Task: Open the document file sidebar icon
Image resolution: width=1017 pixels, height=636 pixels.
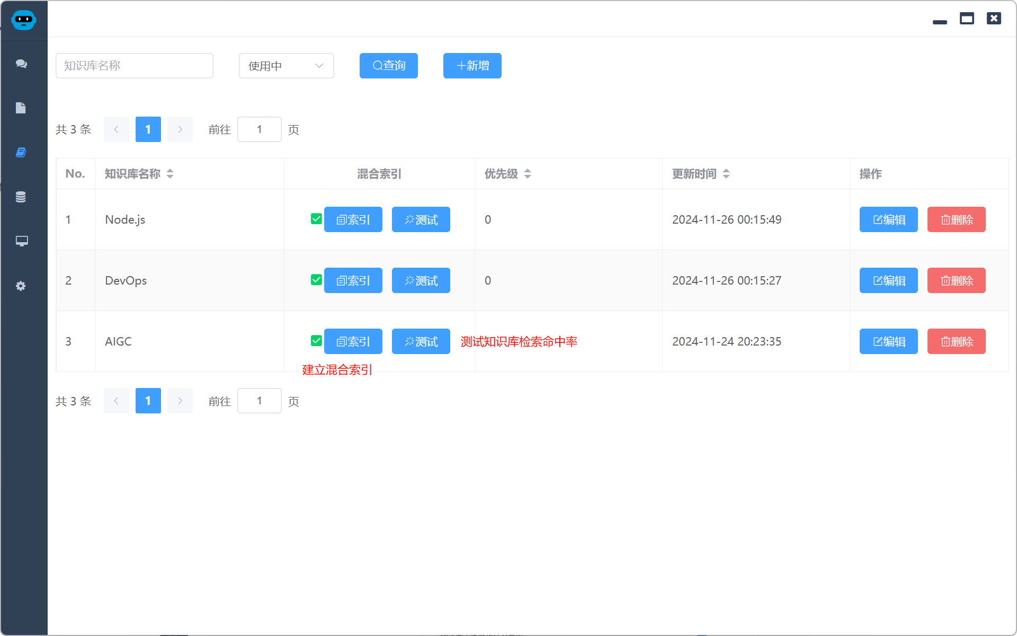Action: click(21, 108)
